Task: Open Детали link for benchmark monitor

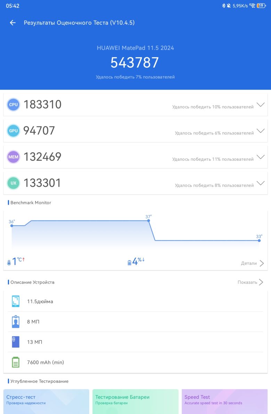Action: pyautogui.click(x=249, y=263)
